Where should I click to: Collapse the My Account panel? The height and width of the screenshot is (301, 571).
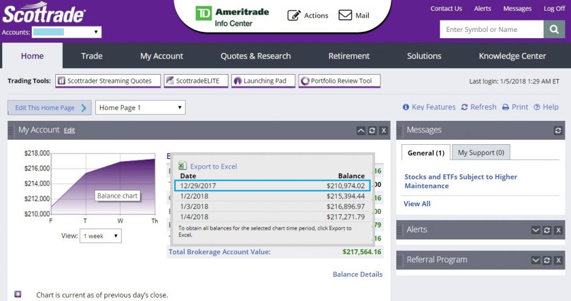point(361,131)
